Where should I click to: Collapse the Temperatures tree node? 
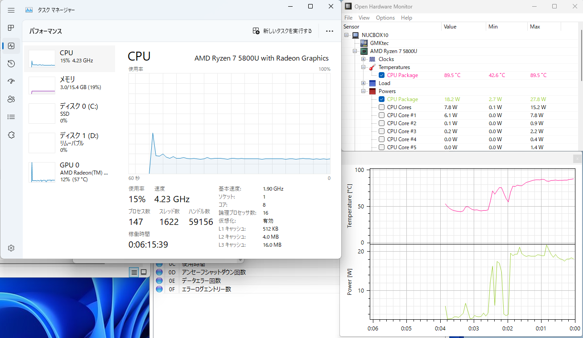point(364,67)
